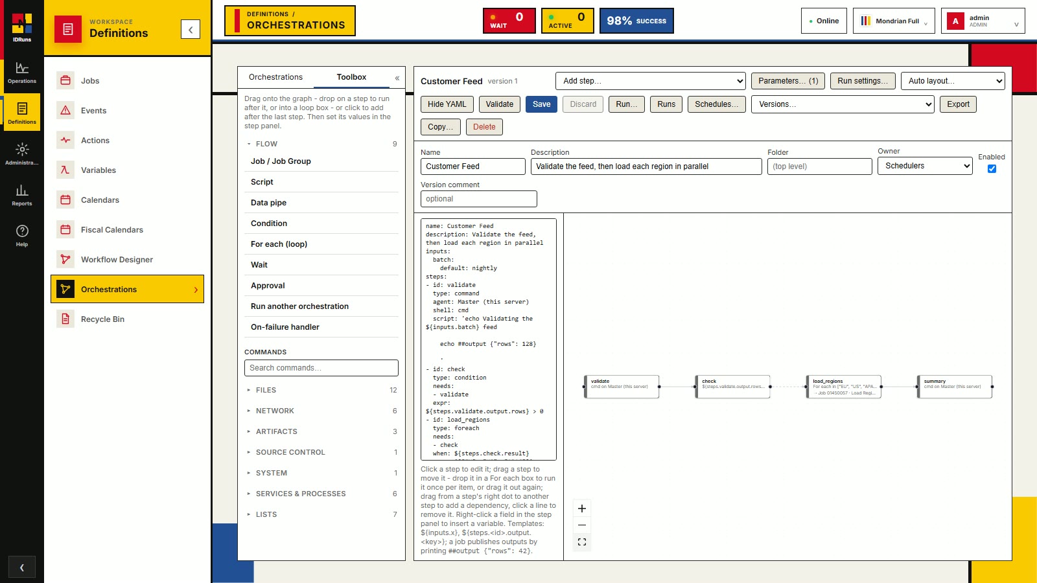
Task: Click the IDRuns logo icon
Action: pyautogui.click(x=22, y=24)
